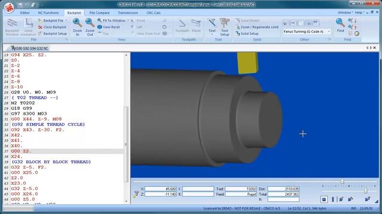Click the Tool field showing T0202
Viewport: 382px width, 214px height.
(x=241, y=189)
